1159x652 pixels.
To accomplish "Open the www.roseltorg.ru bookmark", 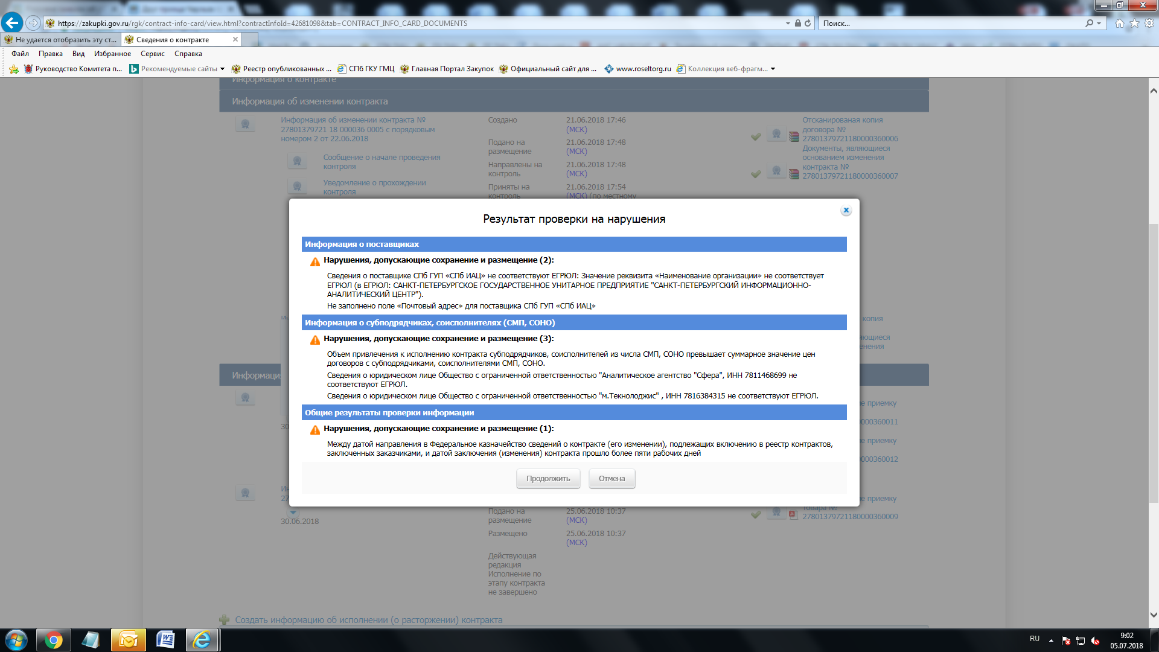I will pos(638,69).
